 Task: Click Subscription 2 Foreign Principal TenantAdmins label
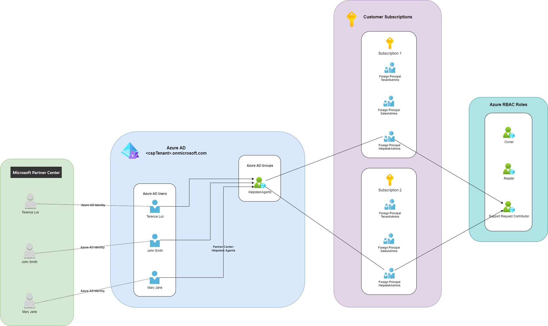point(390,215)
